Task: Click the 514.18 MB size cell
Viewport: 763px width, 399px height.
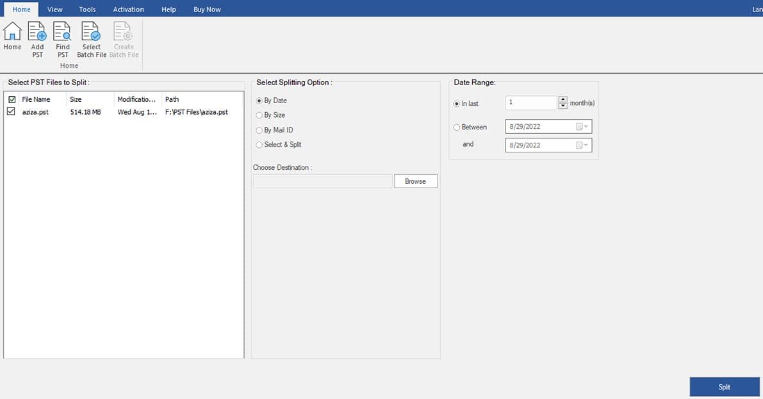Action: click(86, 112)
